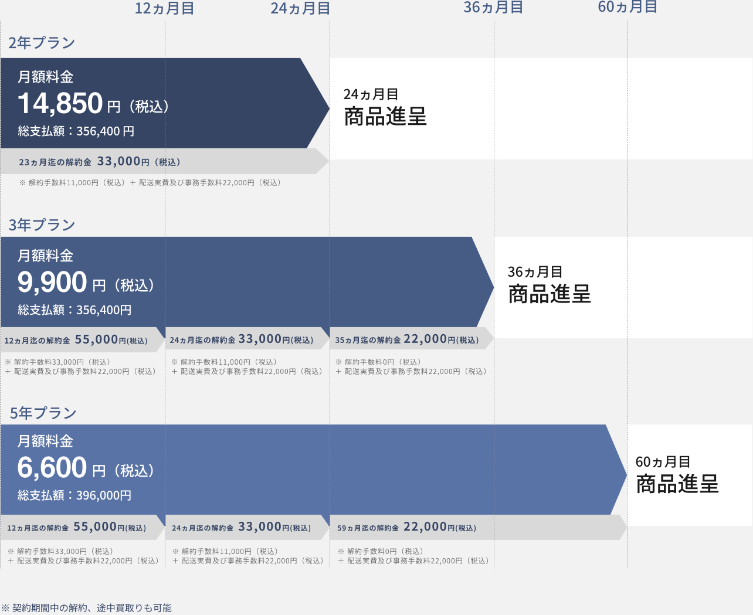The width and height of the screenshot is (753, 615).
Task: Click the 契約期間中の解約 footnote text
Action: click(x=87, y=608)
